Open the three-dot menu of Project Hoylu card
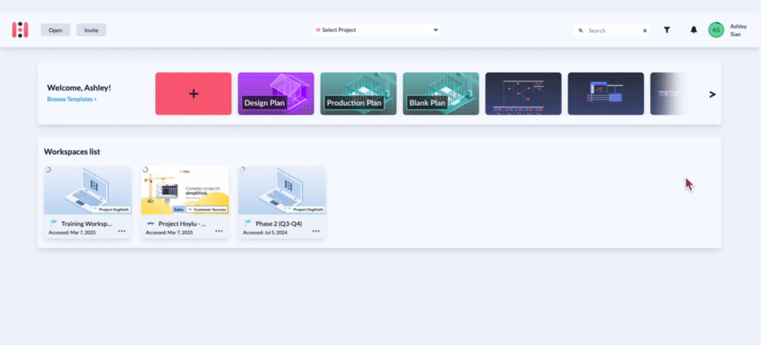The image size is (761, 345). click(x=219, y=231)
